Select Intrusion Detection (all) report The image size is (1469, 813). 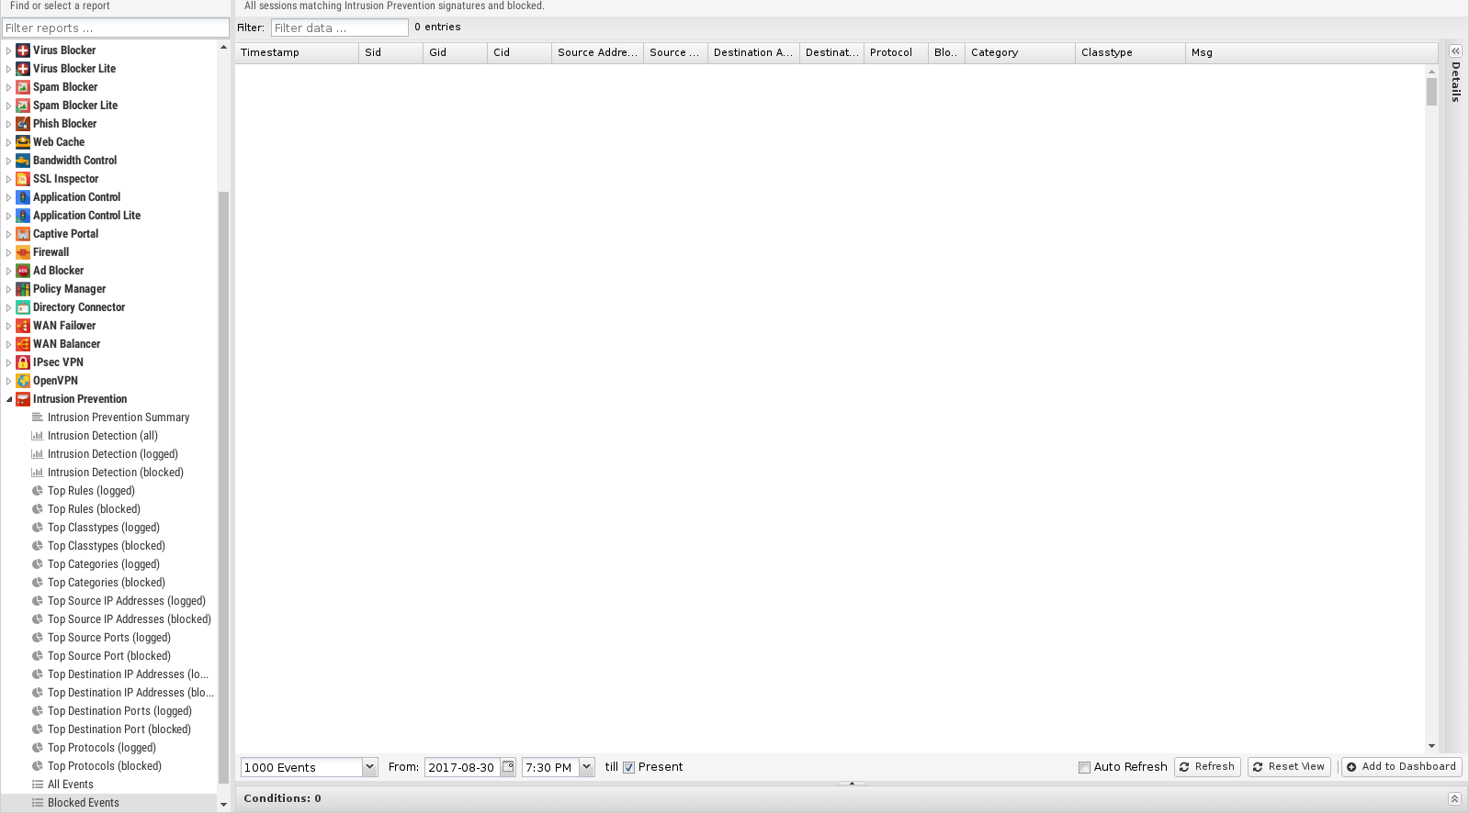point(103,436)
